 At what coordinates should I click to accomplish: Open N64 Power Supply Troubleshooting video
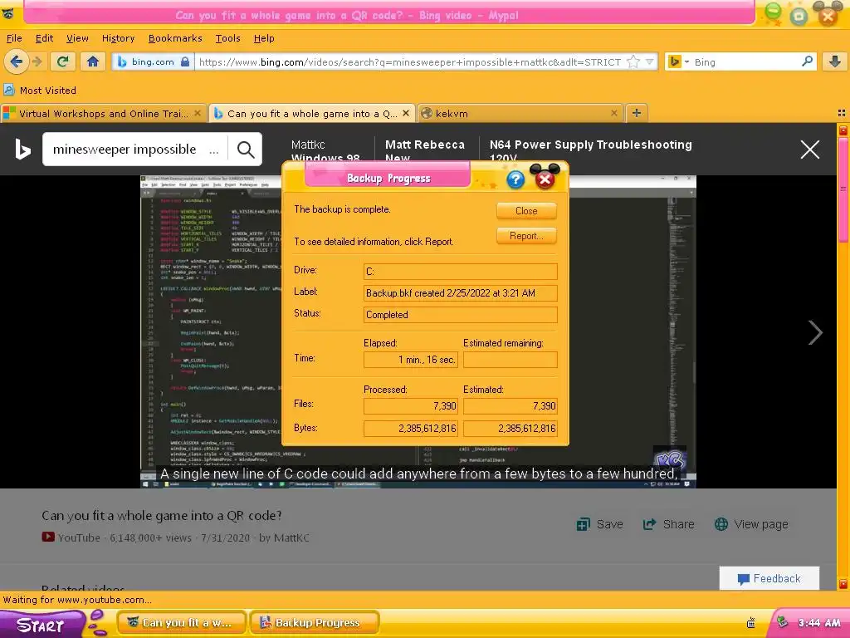point(591,151)
